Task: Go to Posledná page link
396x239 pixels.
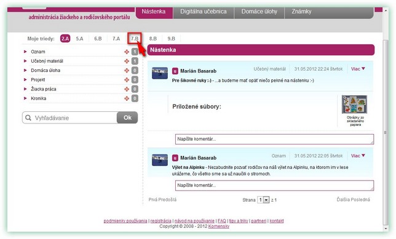Action: coord(361,200)
